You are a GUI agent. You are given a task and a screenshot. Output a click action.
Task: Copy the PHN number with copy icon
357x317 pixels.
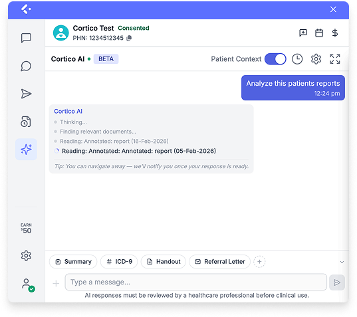[129, 38]
